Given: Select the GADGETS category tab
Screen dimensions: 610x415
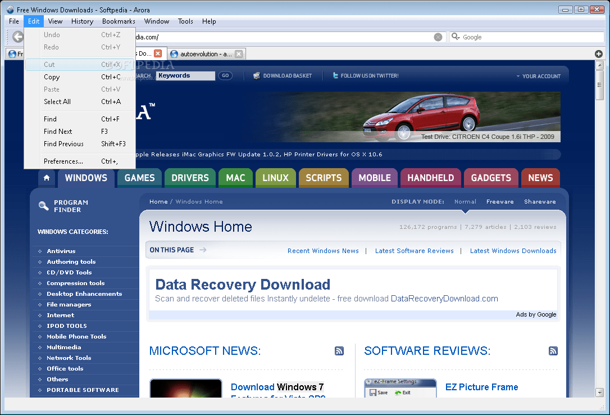Looking at the screenshot, I should pos(491,178).
